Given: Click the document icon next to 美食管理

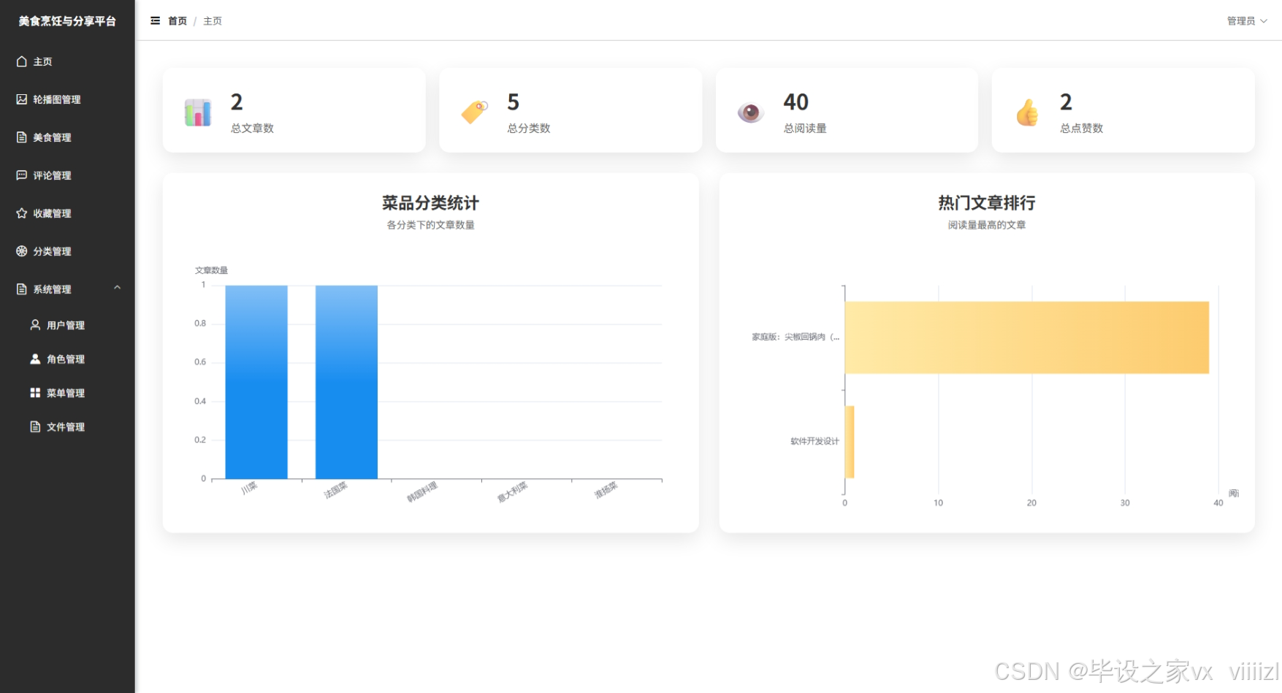Looking at the screenshot, I should point(22,137).
